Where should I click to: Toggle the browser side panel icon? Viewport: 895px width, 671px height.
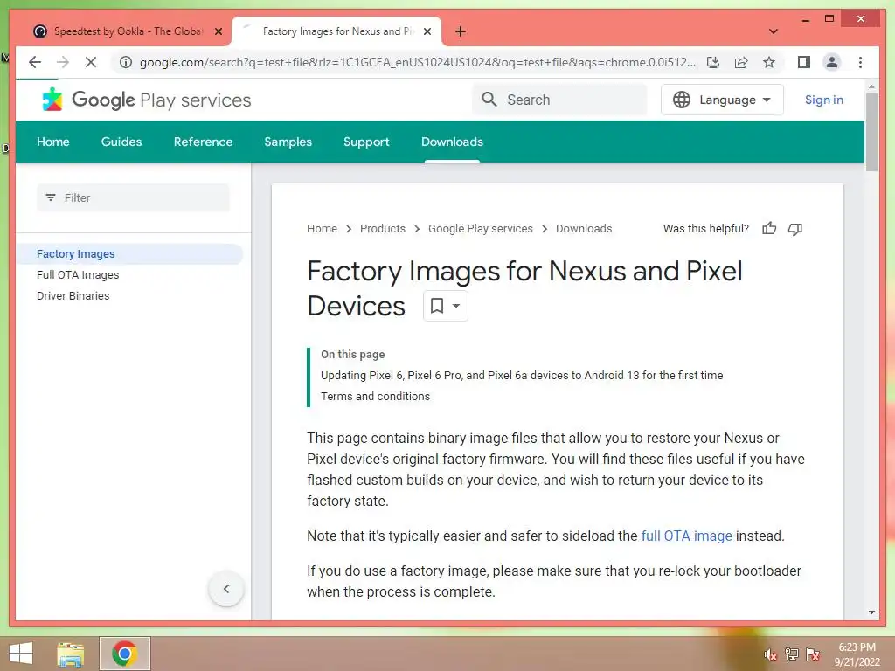click(x=804, y=62)
